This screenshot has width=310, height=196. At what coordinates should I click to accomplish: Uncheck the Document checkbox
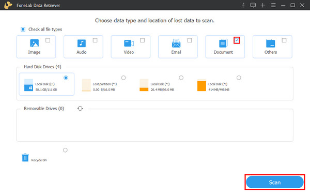(237, 40)
